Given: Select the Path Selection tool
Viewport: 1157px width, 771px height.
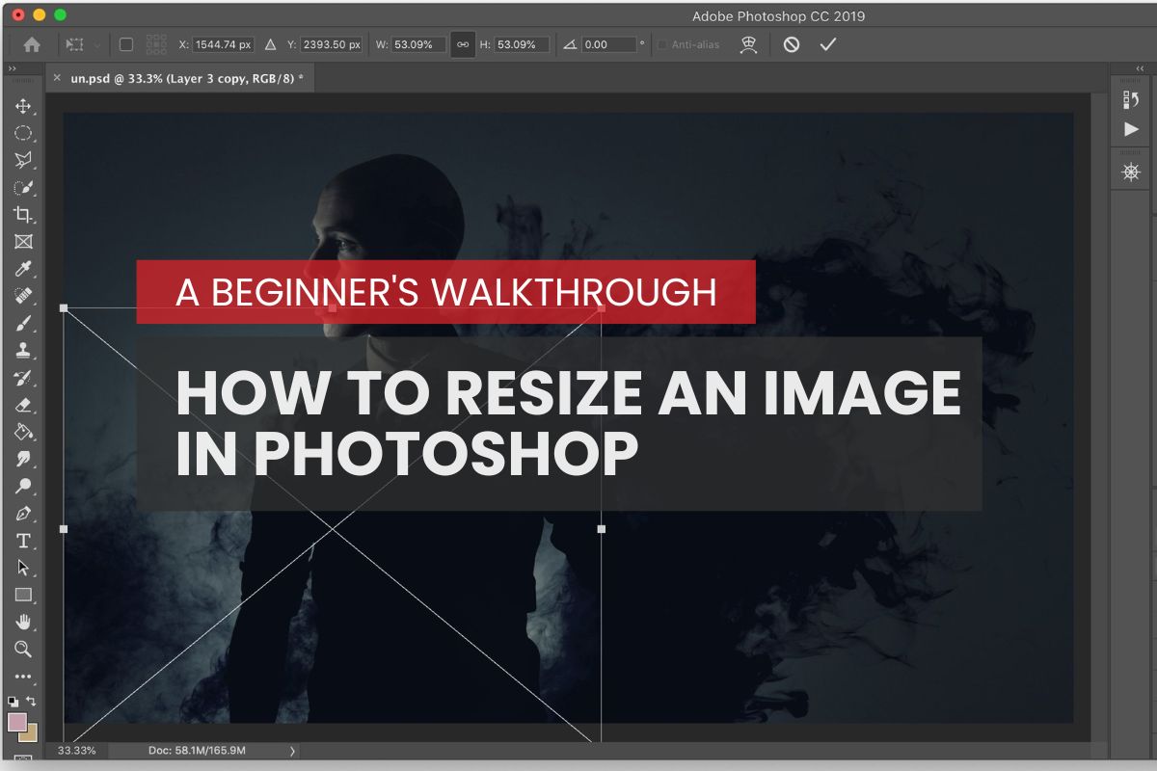Looking at the screenshot, I should (x=23, y=568).
